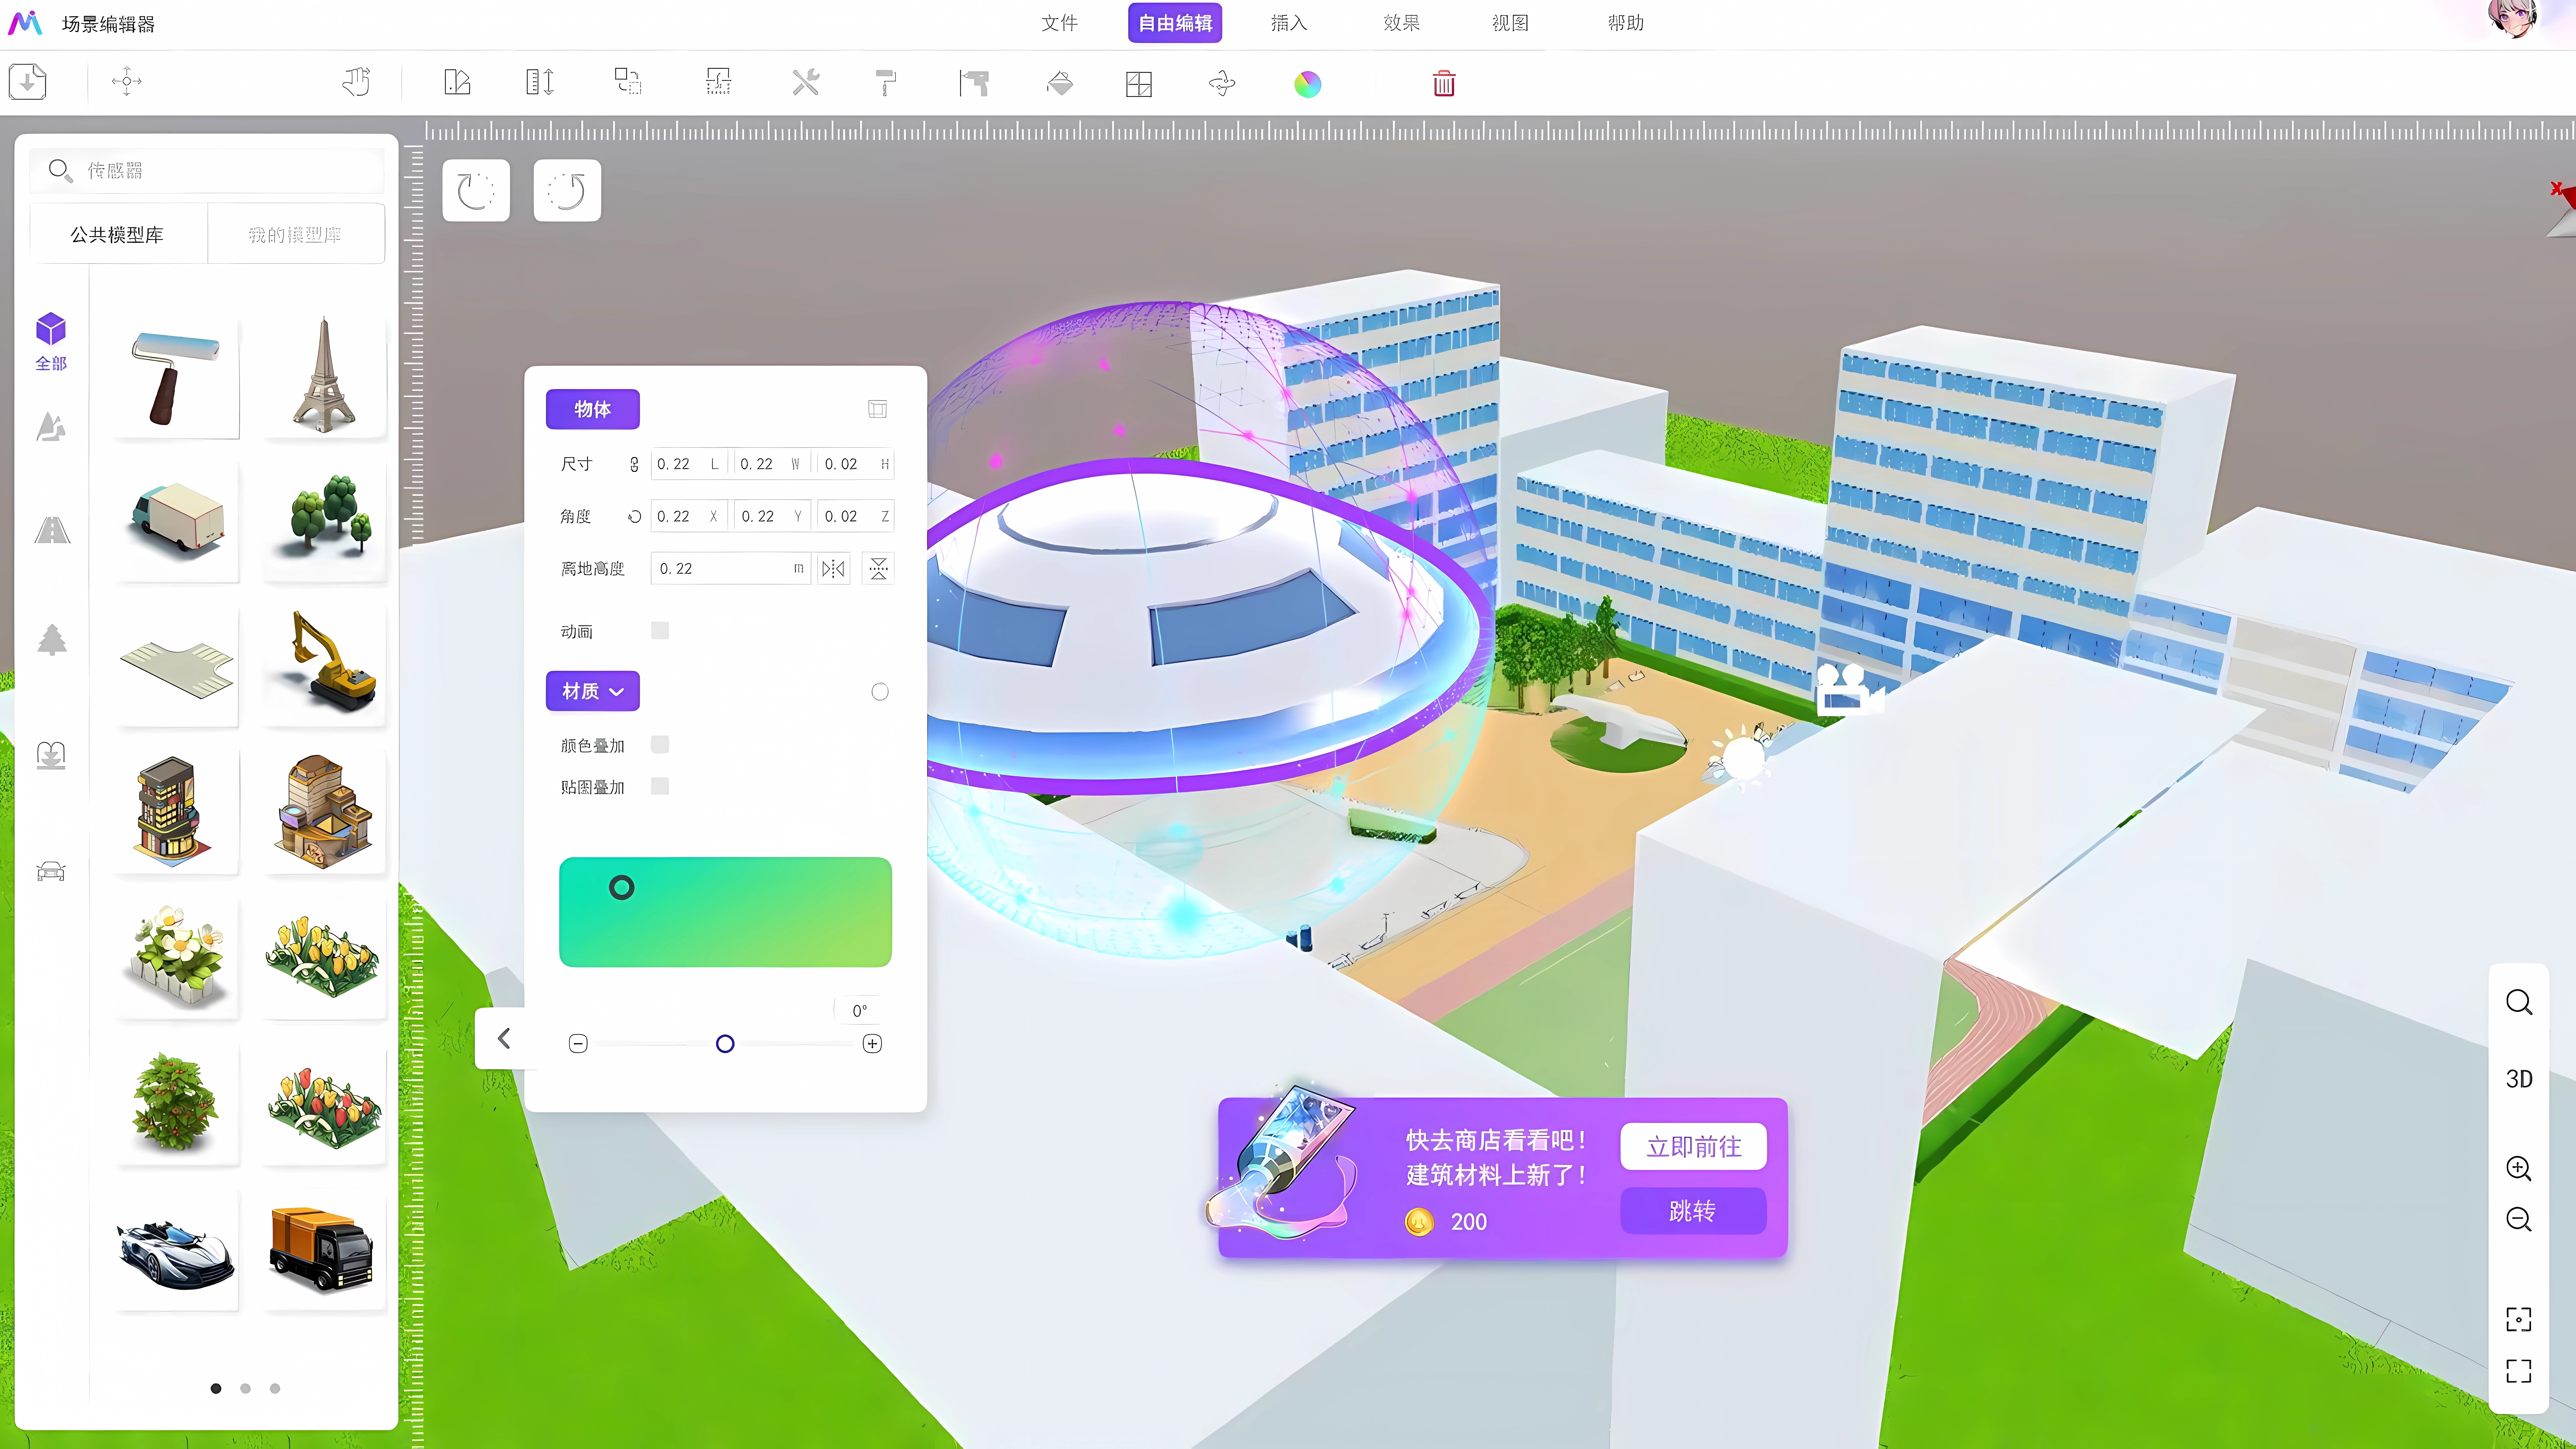The image size is (2576, 1449).
Task: Open the 视图 menu
Action: coord(1510,23)
